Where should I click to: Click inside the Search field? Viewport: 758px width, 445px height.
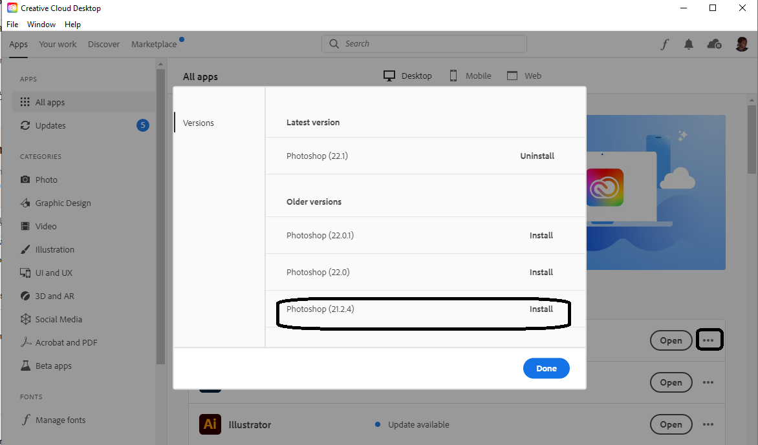click(424, 43)
